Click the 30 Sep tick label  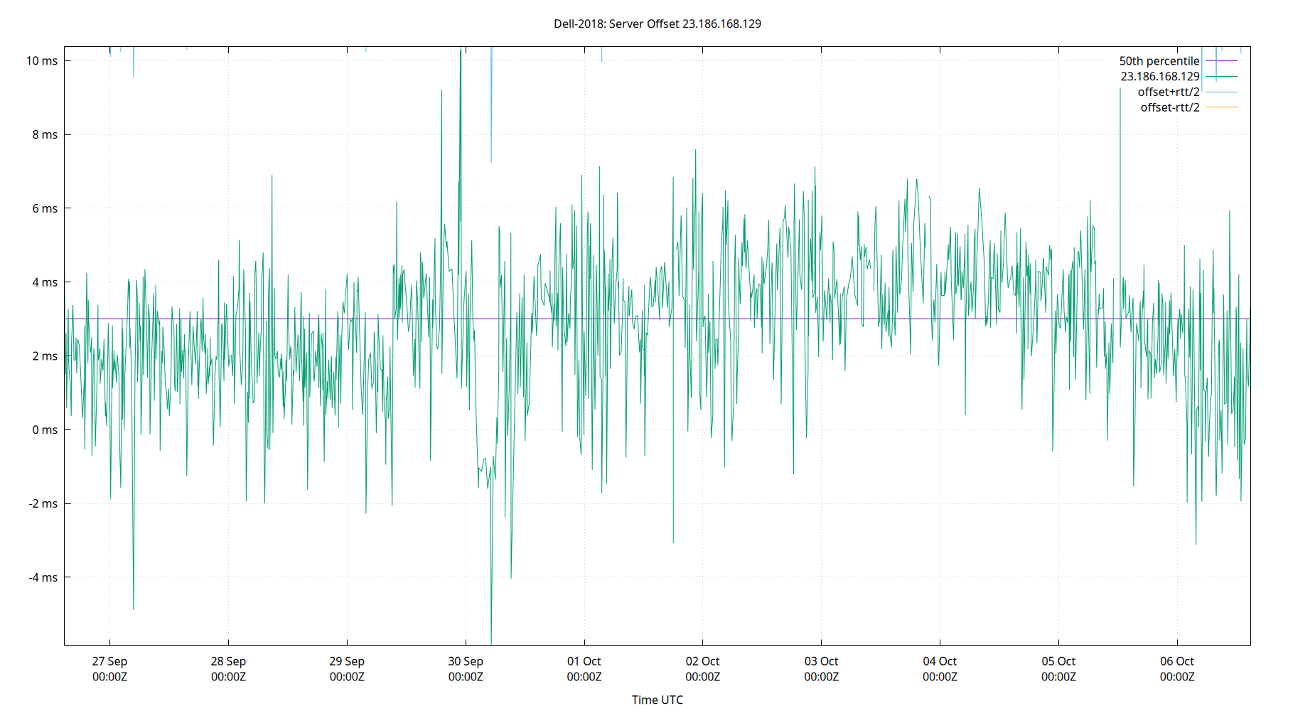[466, 661]
